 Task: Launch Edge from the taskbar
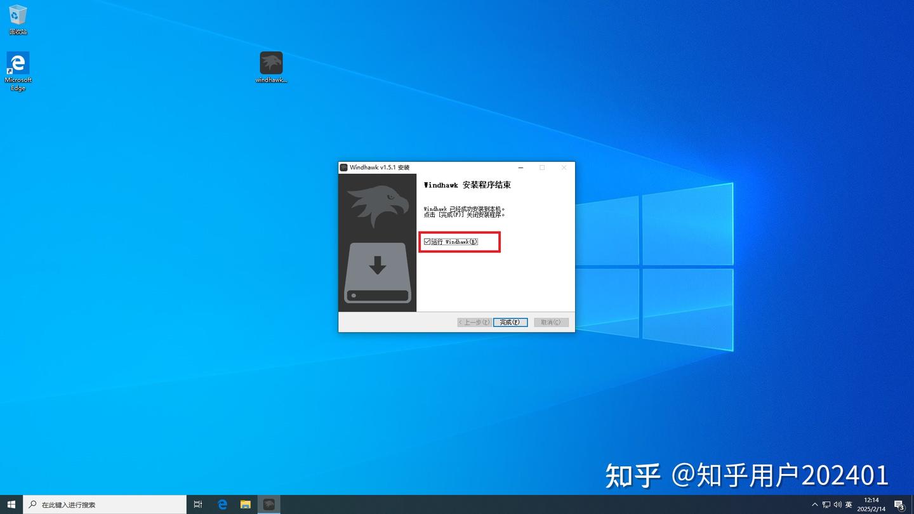tap(222, 504)
